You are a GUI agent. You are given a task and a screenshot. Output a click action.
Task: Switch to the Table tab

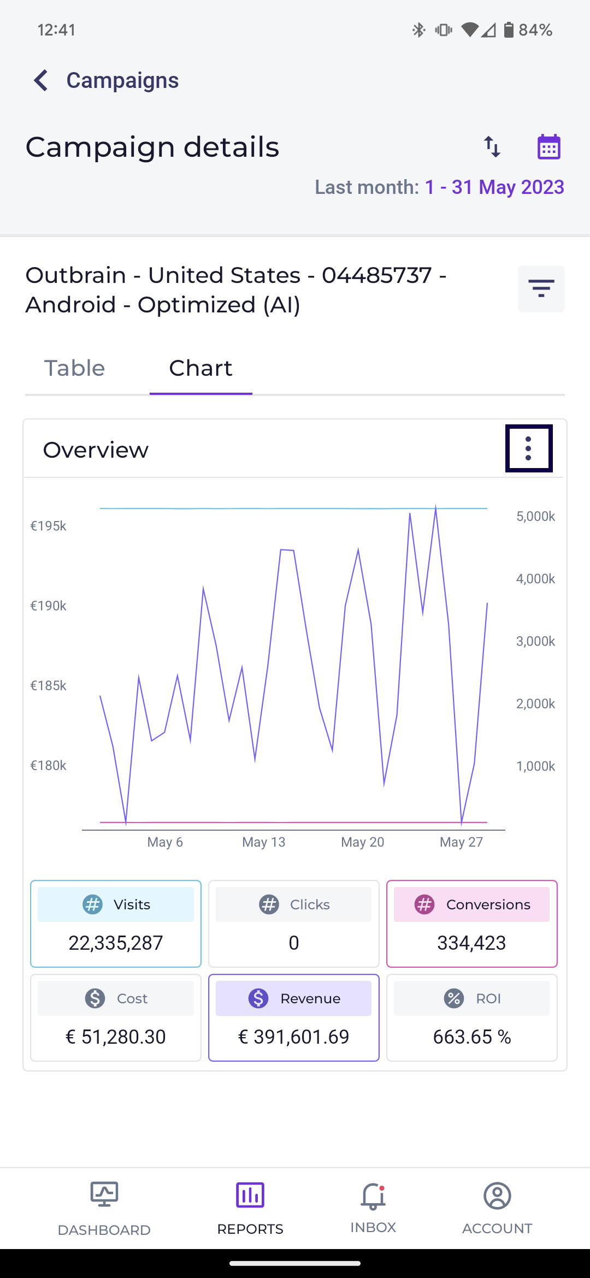pyautogui.click(x=75, y=368)
